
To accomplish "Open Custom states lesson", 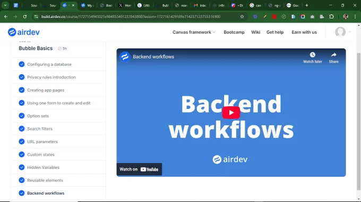I will click(x=41, y=154).
